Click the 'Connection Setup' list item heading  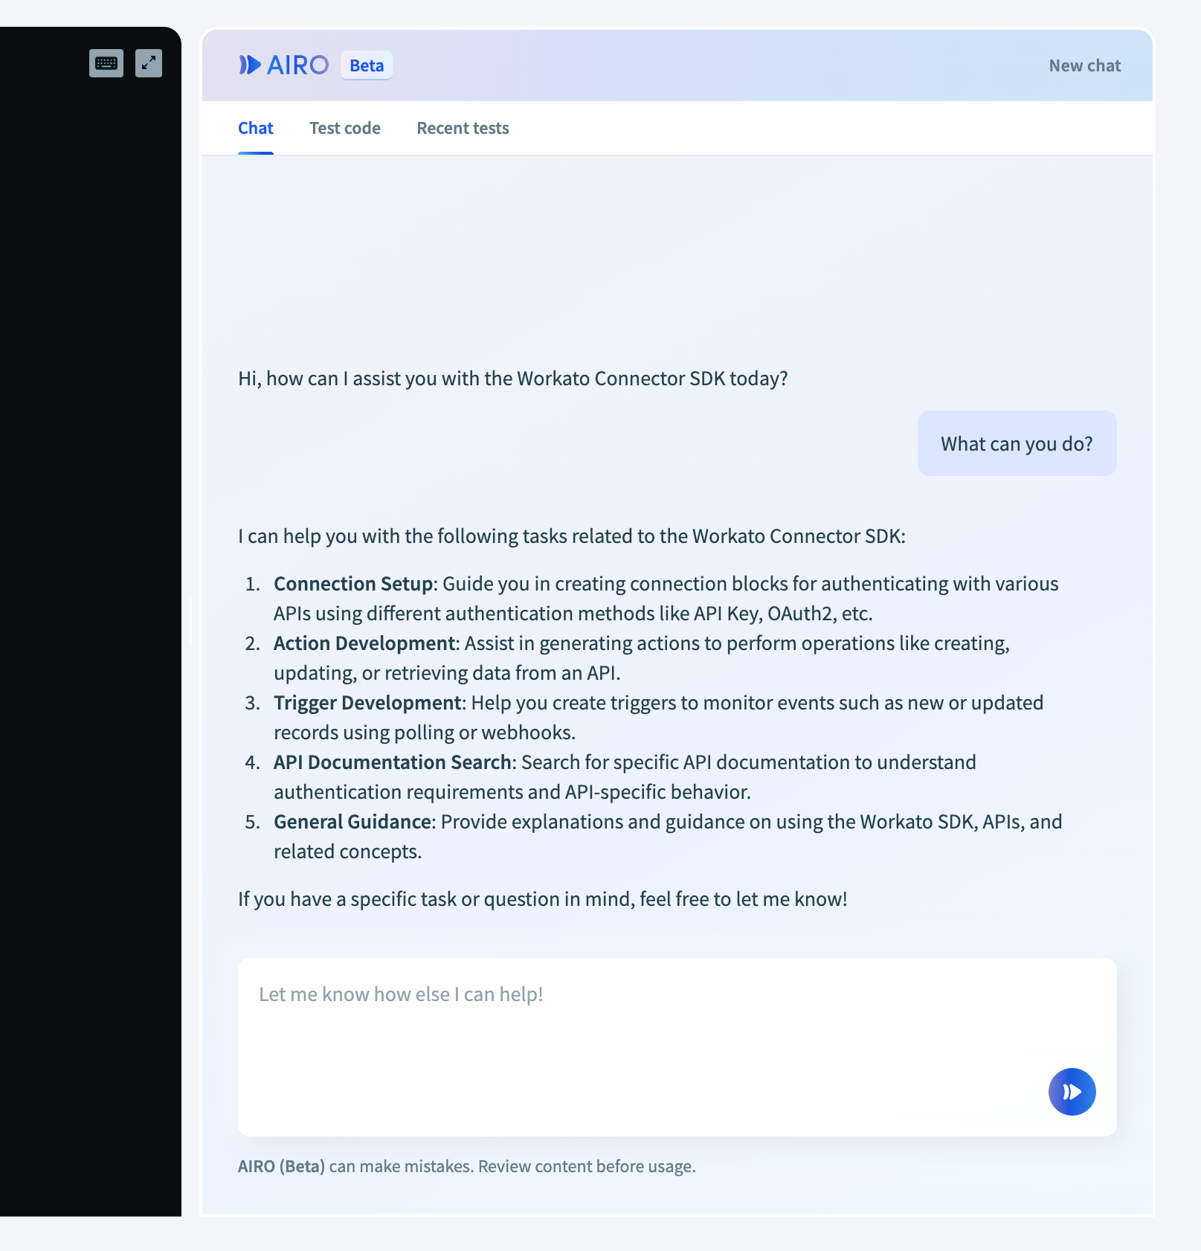[353, 584]
